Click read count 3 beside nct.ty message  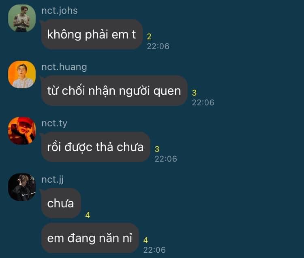pyautogui.click(x=157, y=149)
